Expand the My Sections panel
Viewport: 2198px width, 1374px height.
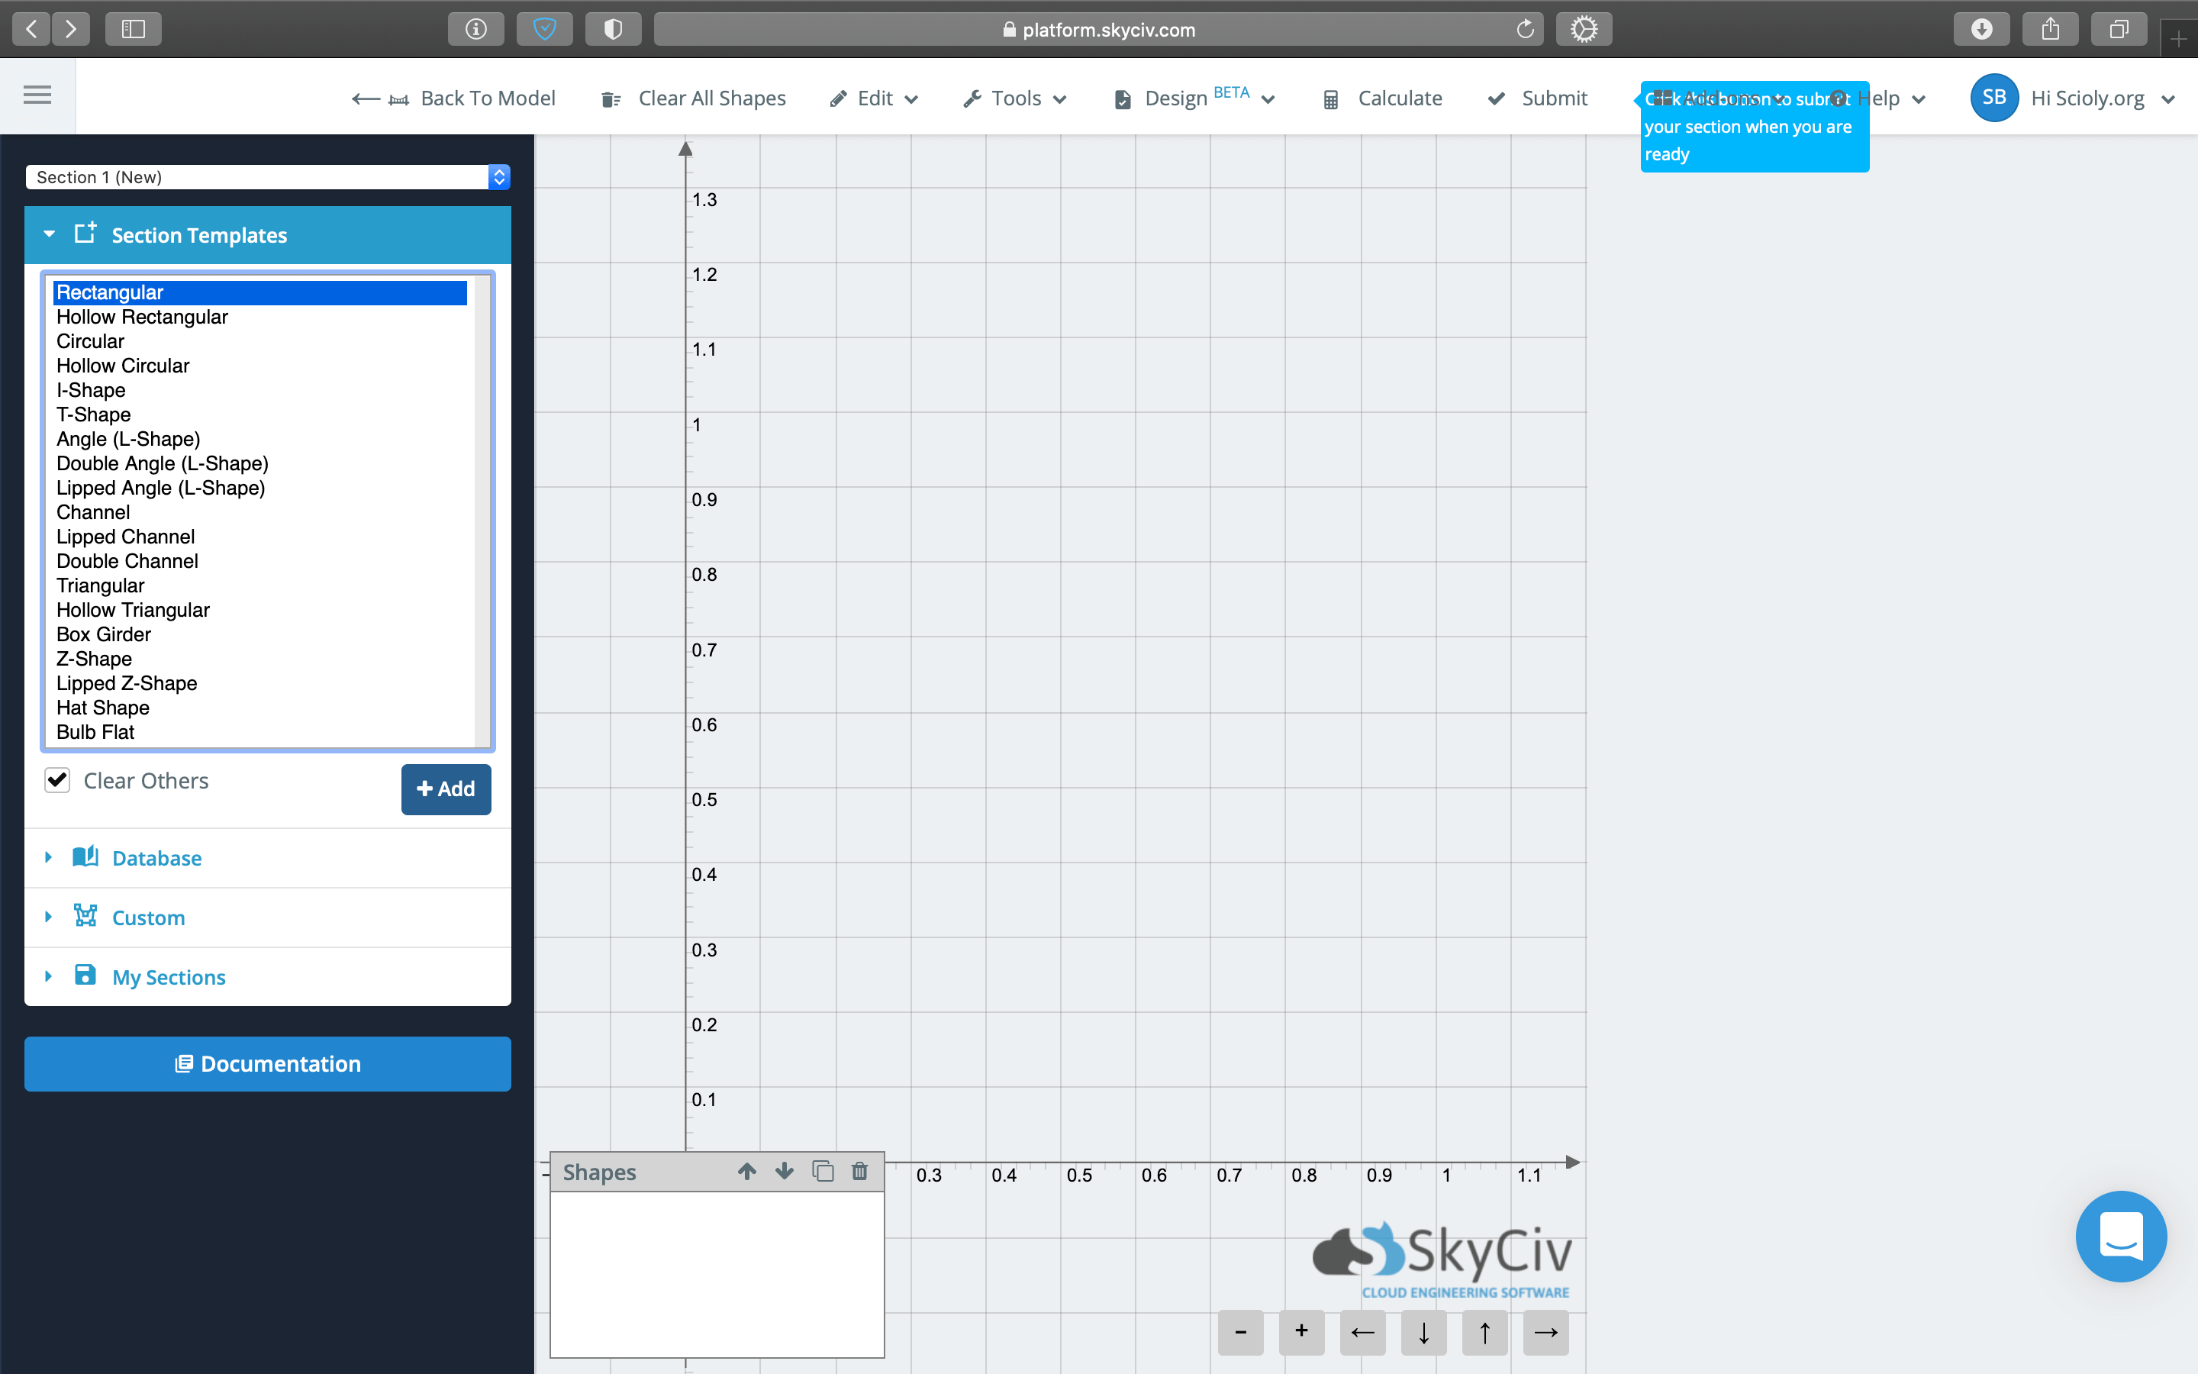click(x=168, y=977)
